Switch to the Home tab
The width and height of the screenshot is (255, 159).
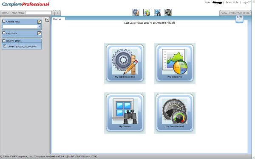57,19
